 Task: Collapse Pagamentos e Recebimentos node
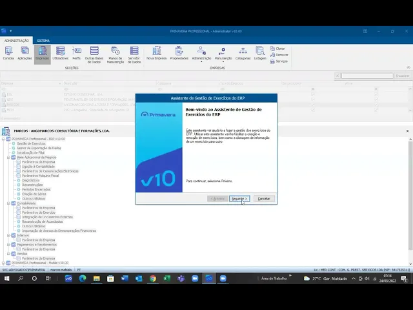coord(8,245)
